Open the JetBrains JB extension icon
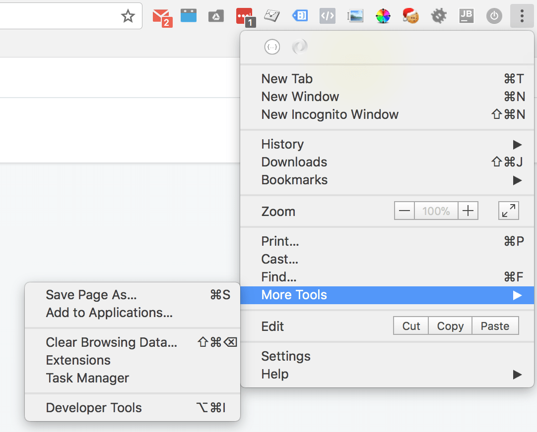The image size is (537, 432). click(x=466, y=16)
